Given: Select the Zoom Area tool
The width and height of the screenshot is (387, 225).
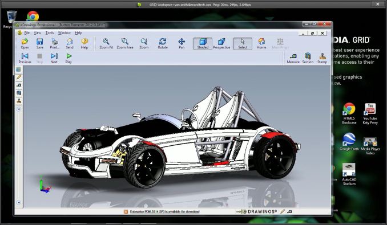Looking at the screenshot, I should (125, 43).
